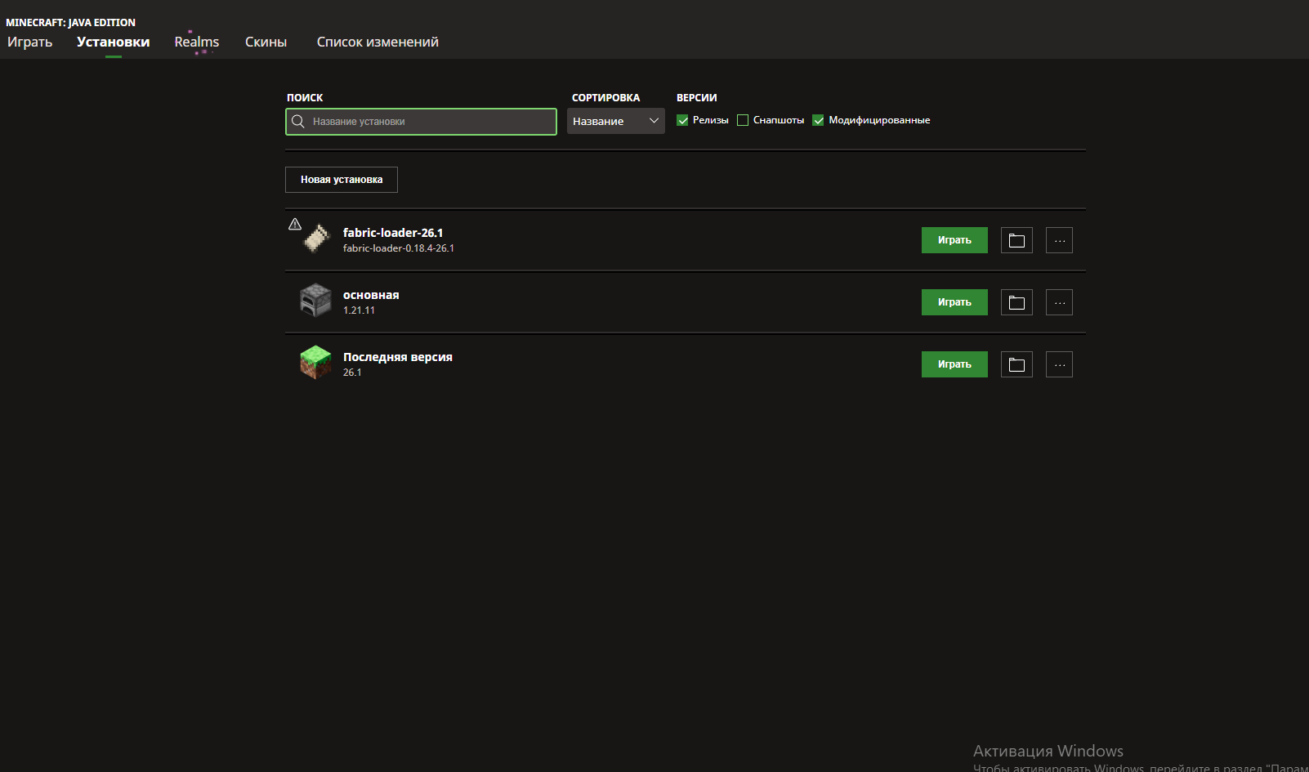Screen dimensions: 1309x772
Task: Click the Новая установка button
Action: click(x=342, y=180)
